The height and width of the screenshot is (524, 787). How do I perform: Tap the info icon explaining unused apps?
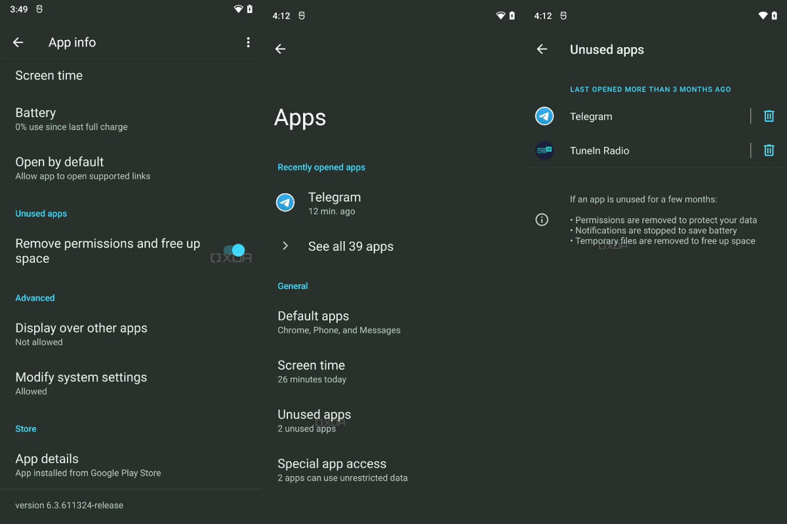(x=542, y=219)
